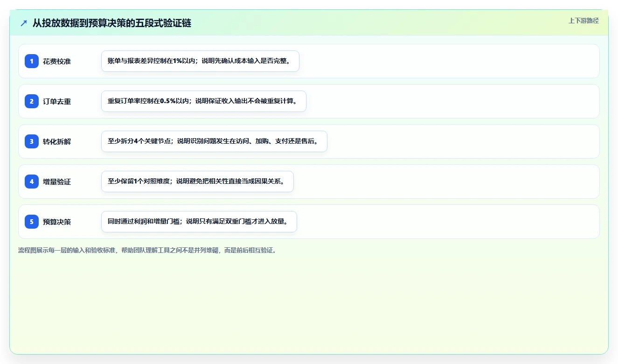Click the footer note starting 流程图展示每一层

pos(149,250)
